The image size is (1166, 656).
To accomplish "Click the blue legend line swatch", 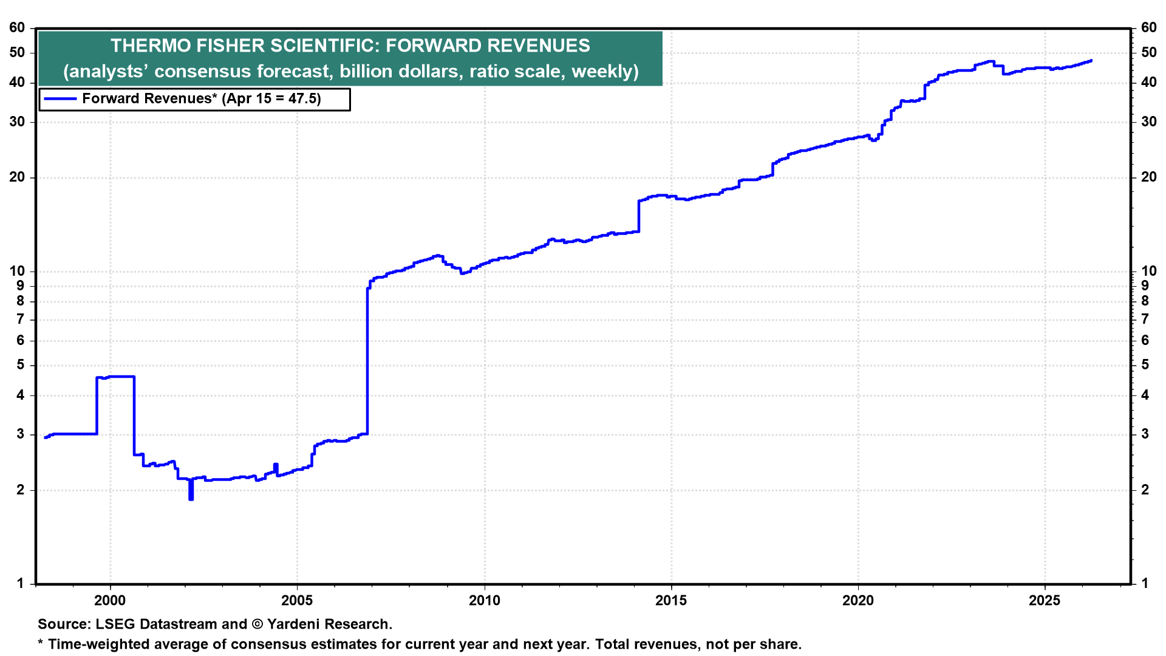I will click(x=61, y=99).
